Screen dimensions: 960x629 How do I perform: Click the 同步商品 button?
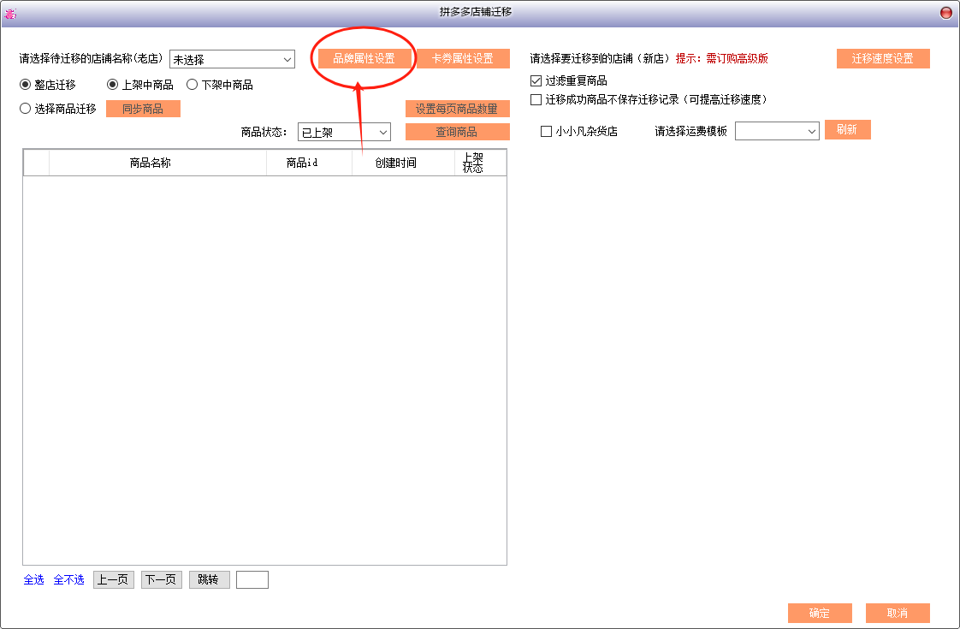143,109
